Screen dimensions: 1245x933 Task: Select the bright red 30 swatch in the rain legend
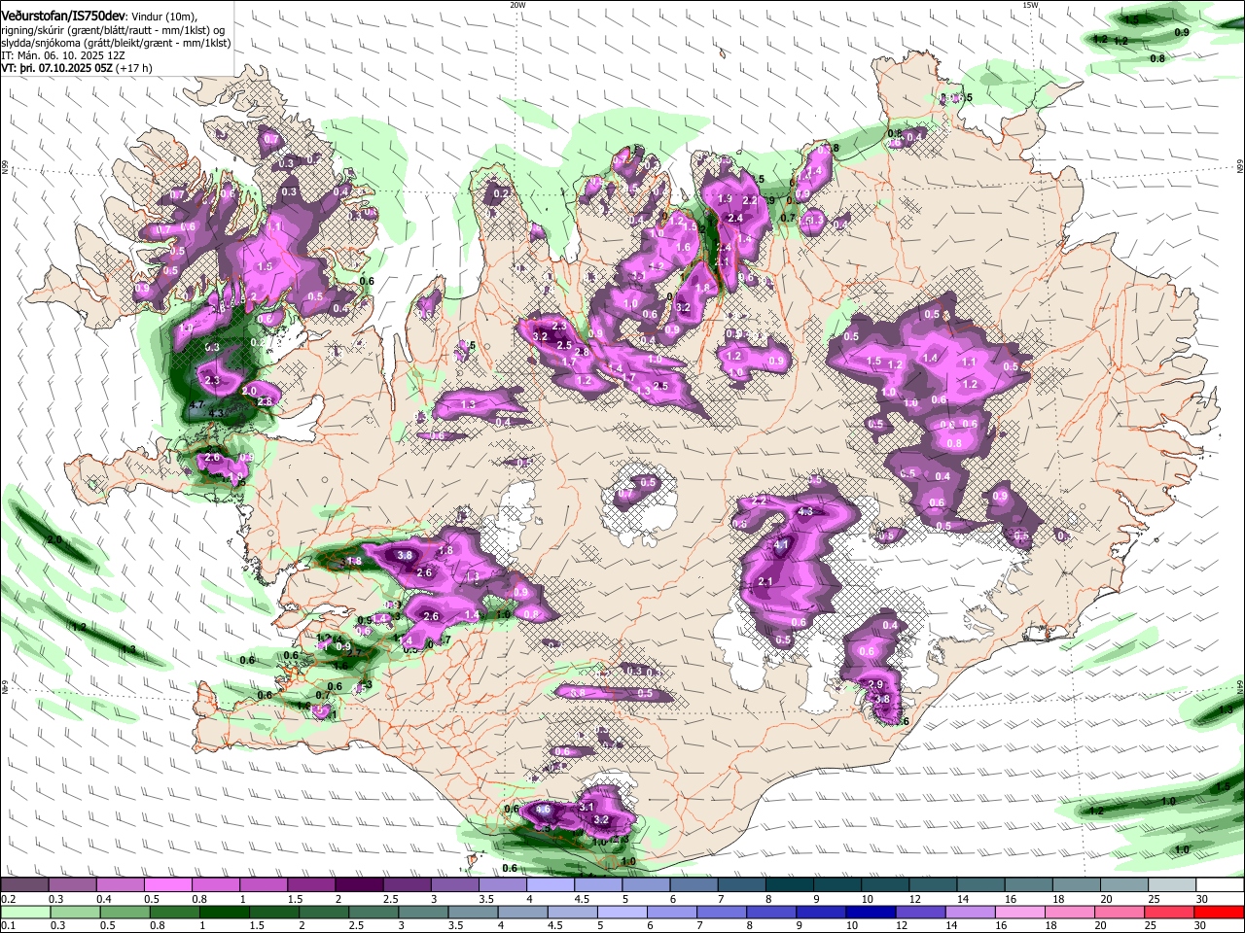pos(1220,913)
